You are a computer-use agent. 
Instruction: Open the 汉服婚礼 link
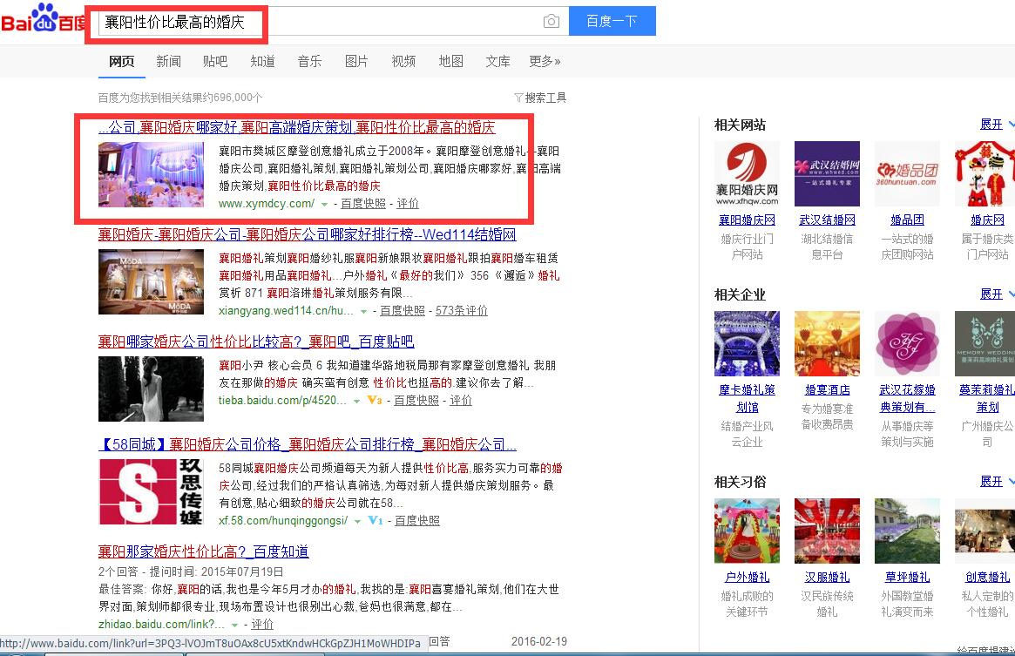point(828,577)
